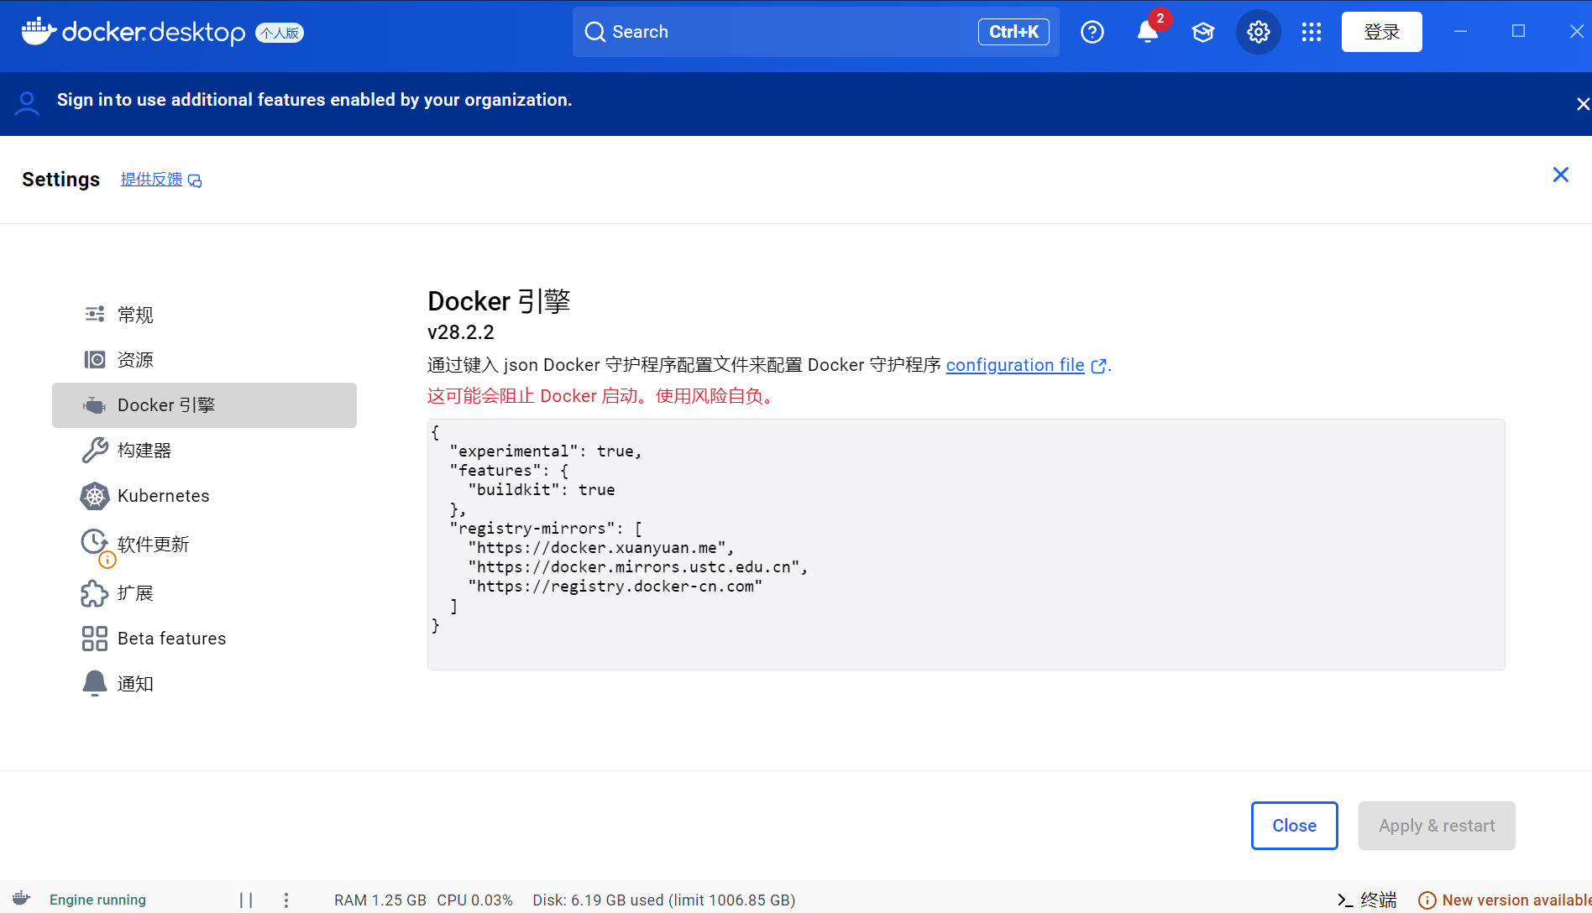Click the docker.xuanyuan.me mirror URL
Screen dimensions: 1592x913
600,548
